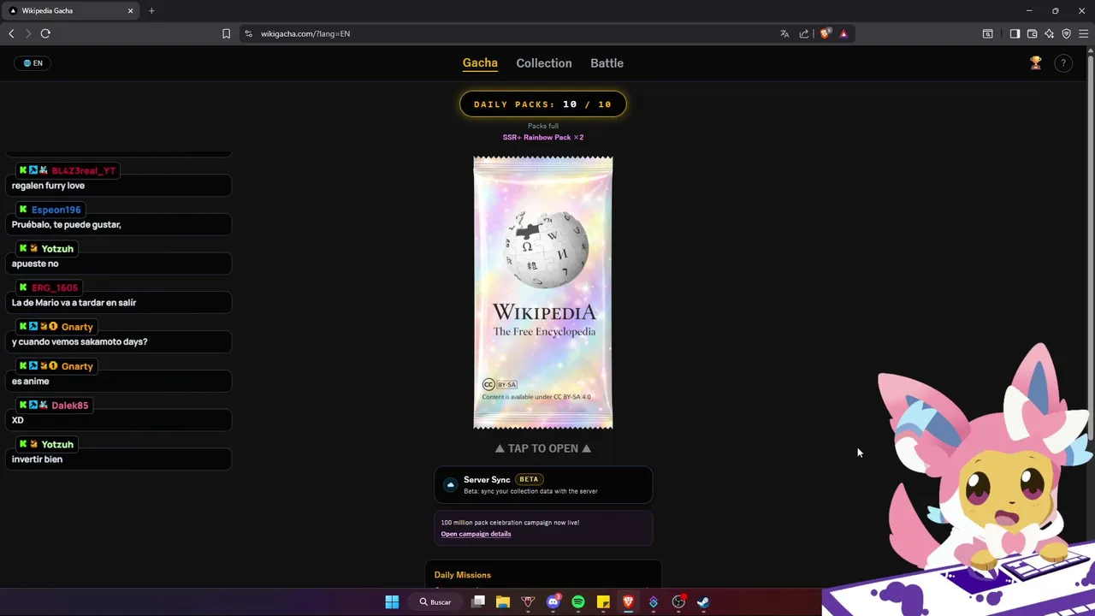
Task: Toggle the browser sidebar panel
Action: click(x=1015, y=33)
